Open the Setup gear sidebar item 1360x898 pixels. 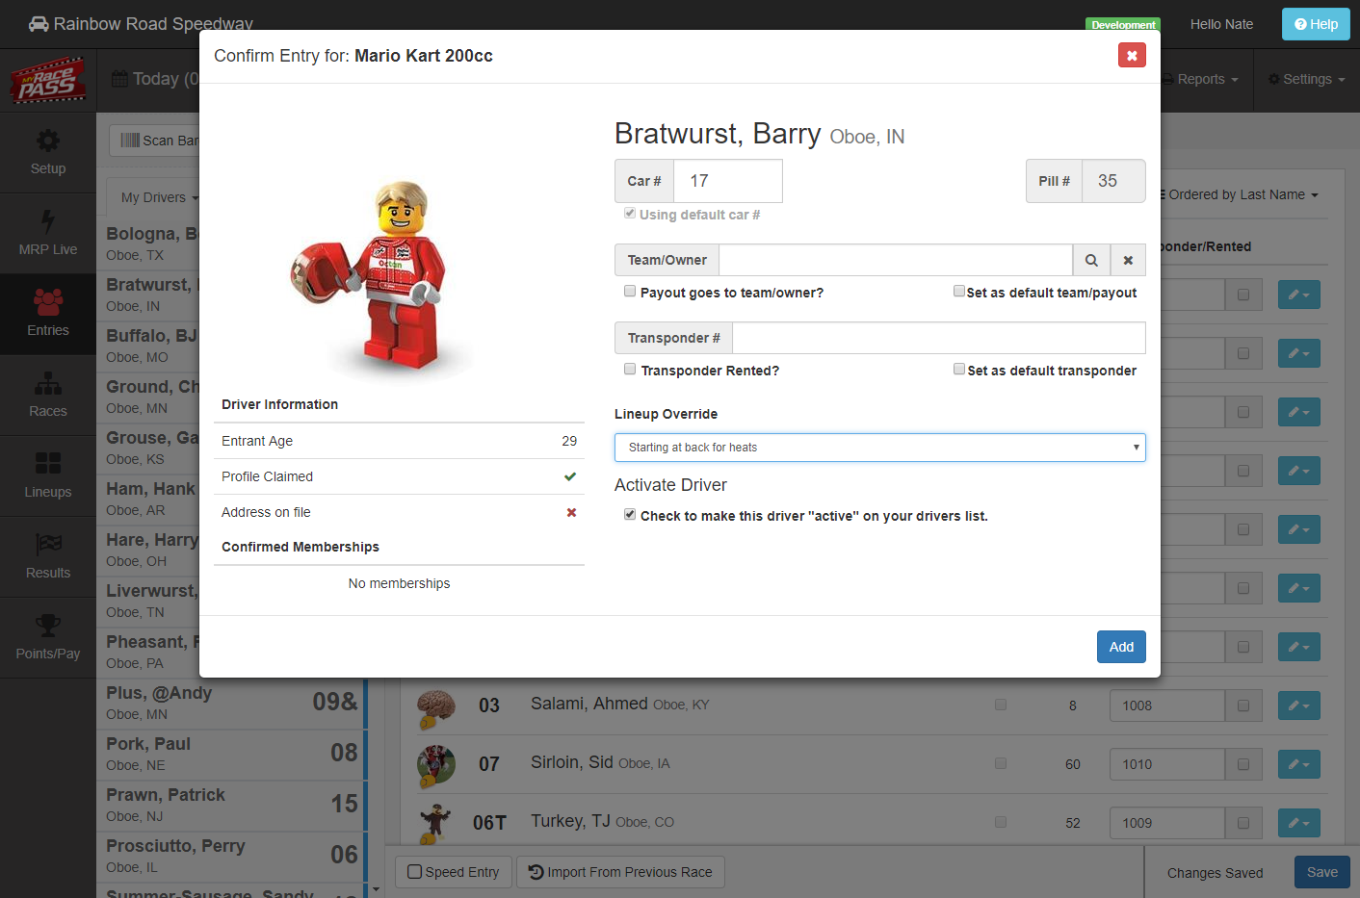[x=48, y=153]
